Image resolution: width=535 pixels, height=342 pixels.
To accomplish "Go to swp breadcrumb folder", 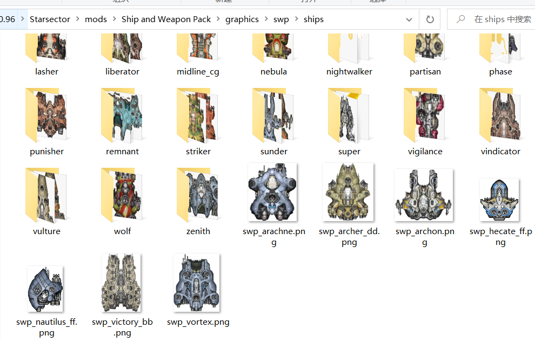I will [x=281, y=19].
